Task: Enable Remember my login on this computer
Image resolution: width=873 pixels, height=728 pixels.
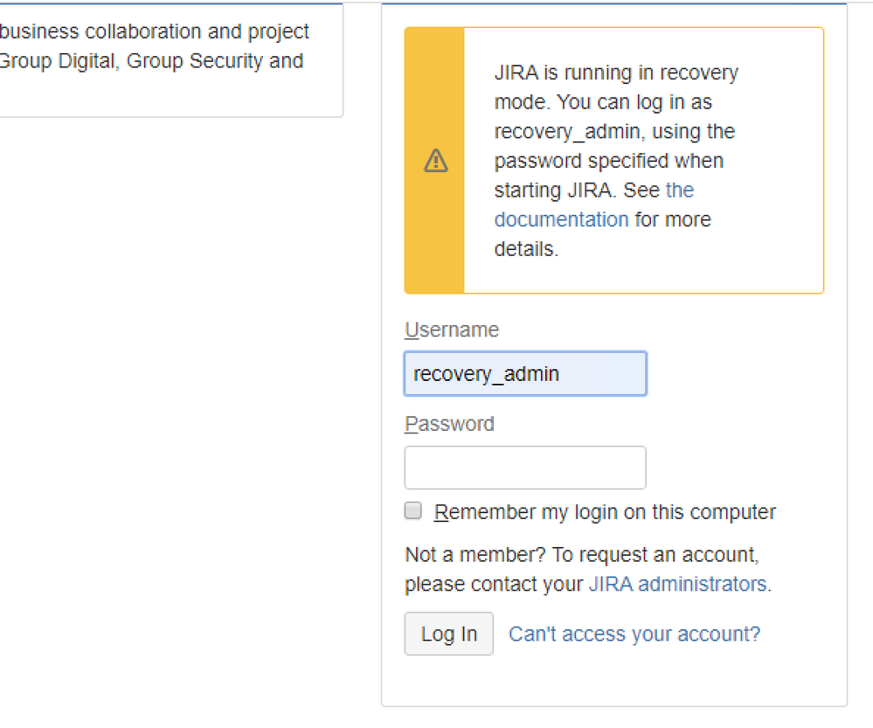Action: [413, 510]
